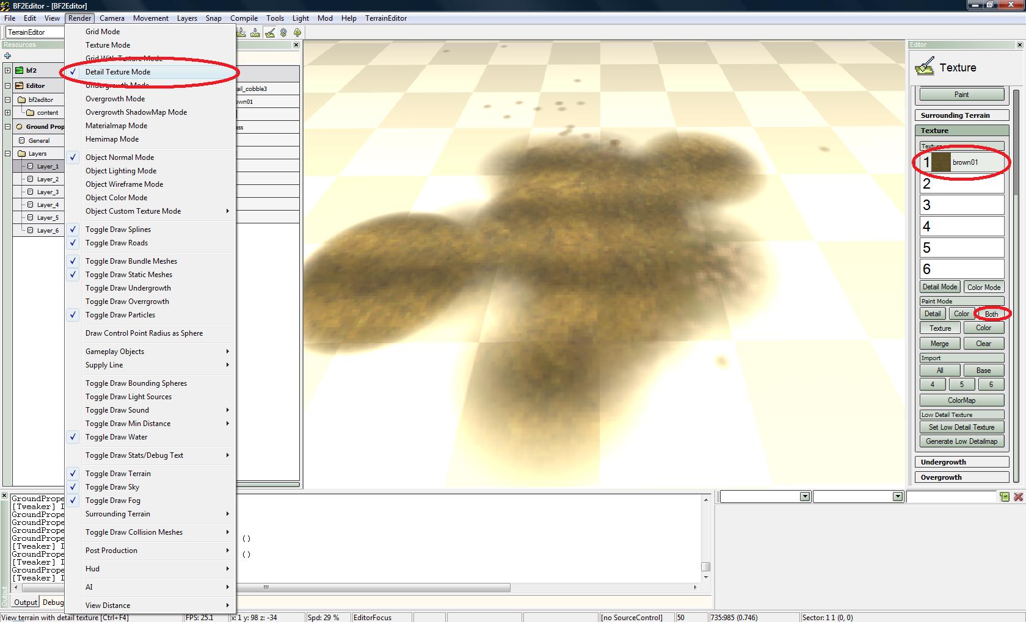This screenshot has height=622, width=1026.
Task: Click the Ground Properties circle icon
Action: click(x=20, y=126)
